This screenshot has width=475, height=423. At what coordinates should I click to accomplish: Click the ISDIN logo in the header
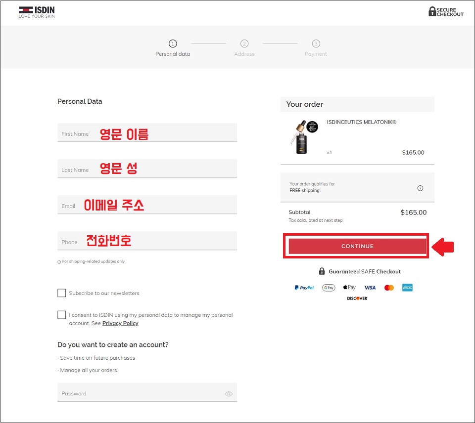point(37,12)
